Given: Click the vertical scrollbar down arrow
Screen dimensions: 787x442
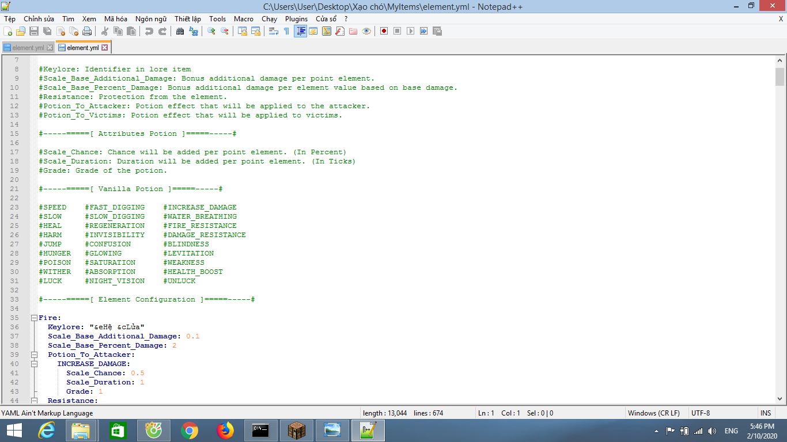Looking at the screenshot, I should (780, 398).
